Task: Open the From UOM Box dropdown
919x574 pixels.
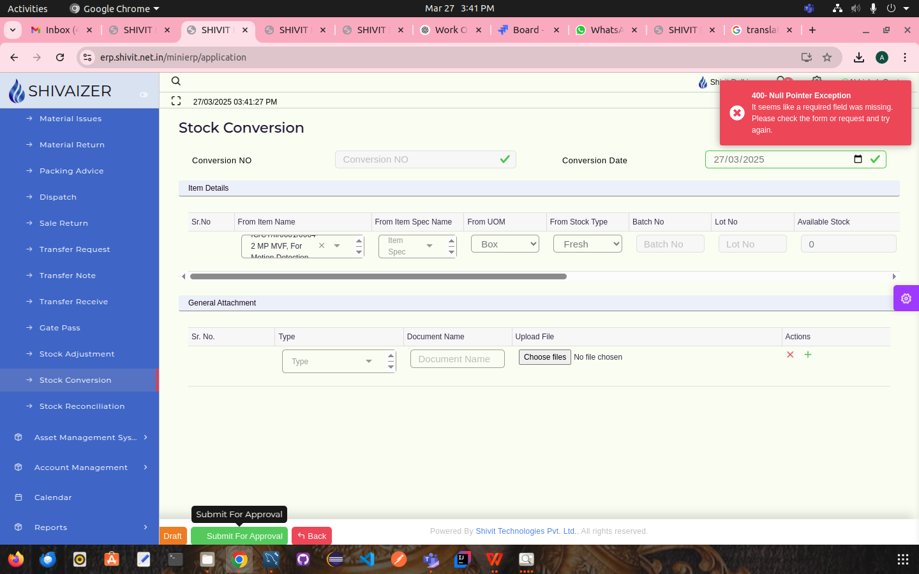Action: pyautogui.click(x=505, y=244)
